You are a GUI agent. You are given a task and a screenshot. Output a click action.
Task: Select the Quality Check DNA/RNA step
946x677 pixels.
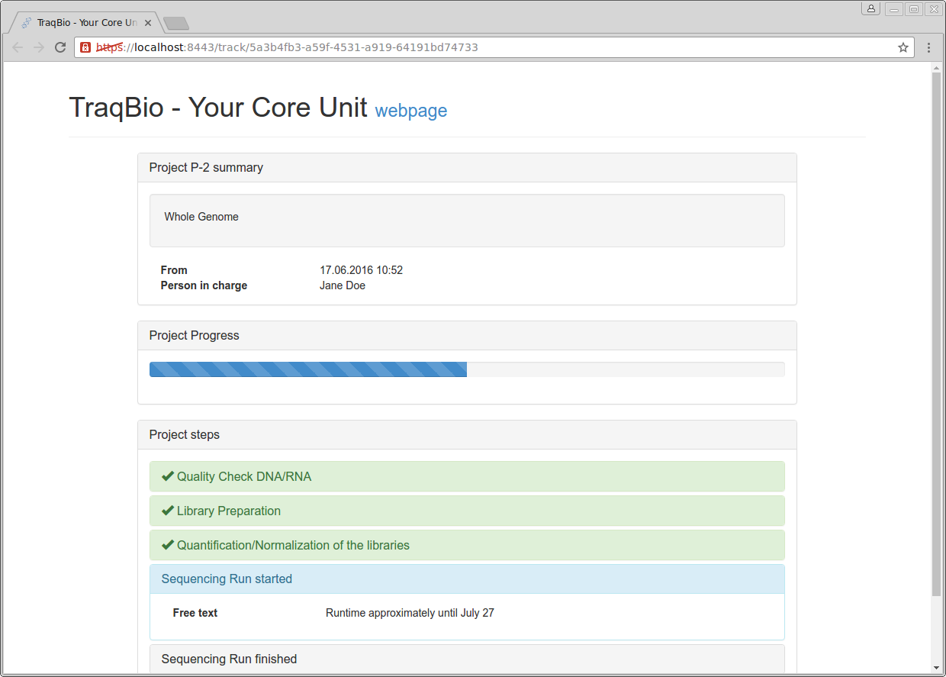pos(467,476)
